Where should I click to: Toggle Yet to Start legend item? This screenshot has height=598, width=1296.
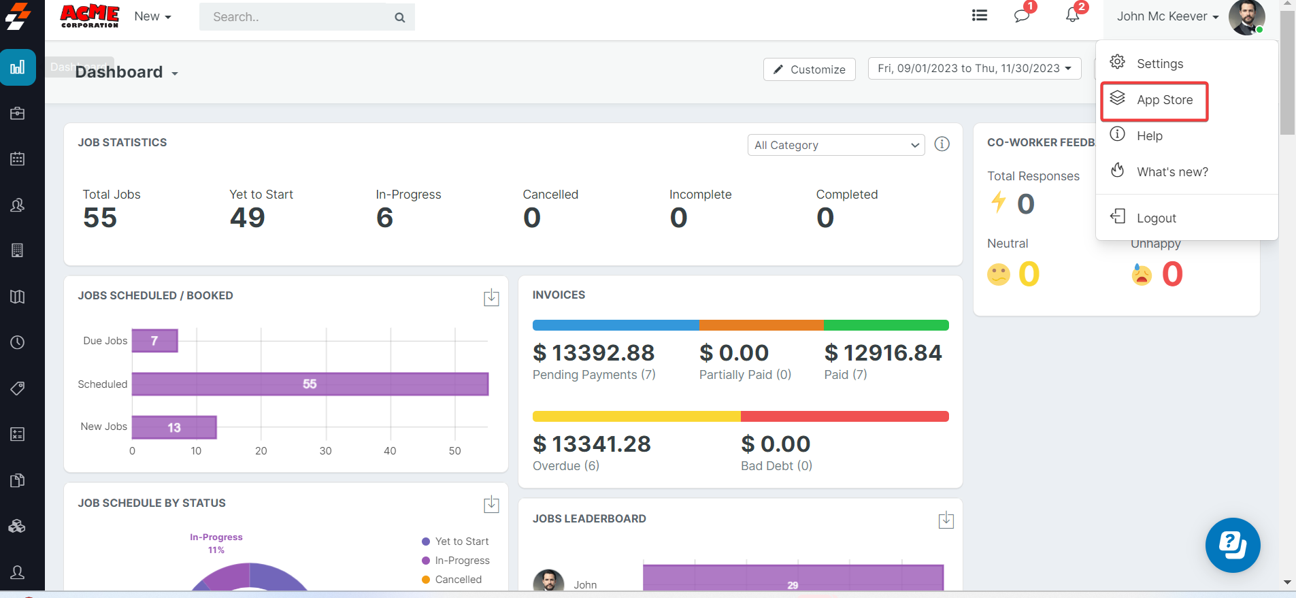click(x=461, y=542)
